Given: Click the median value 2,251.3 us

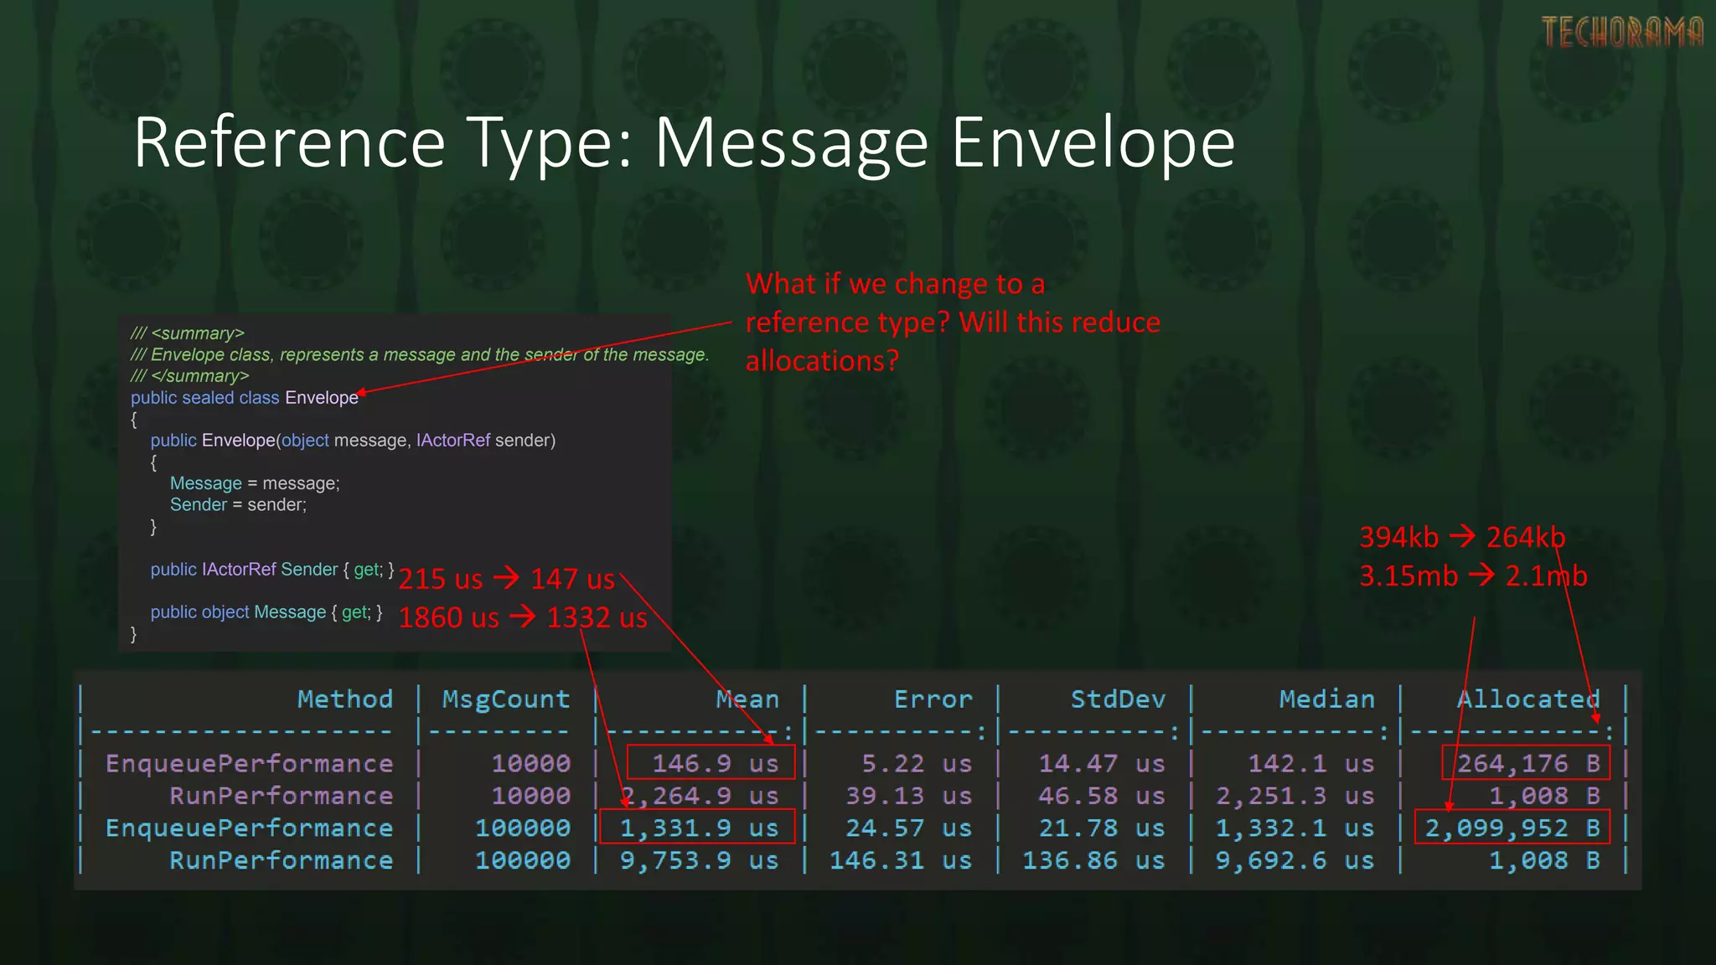Looking at the screenshot, I should (1295, 796).
